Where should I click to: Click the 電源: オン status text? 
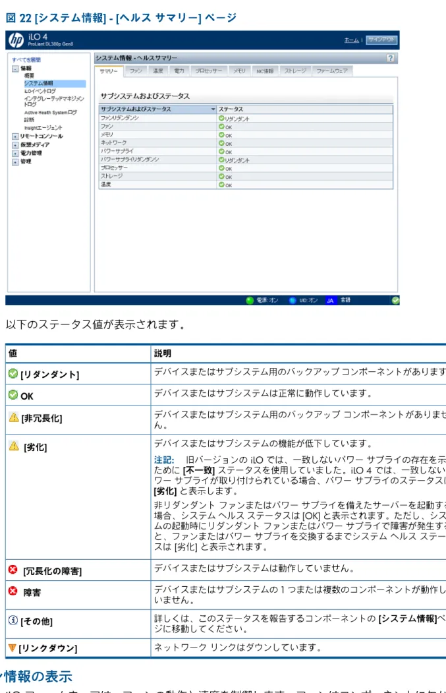(267, 300)
